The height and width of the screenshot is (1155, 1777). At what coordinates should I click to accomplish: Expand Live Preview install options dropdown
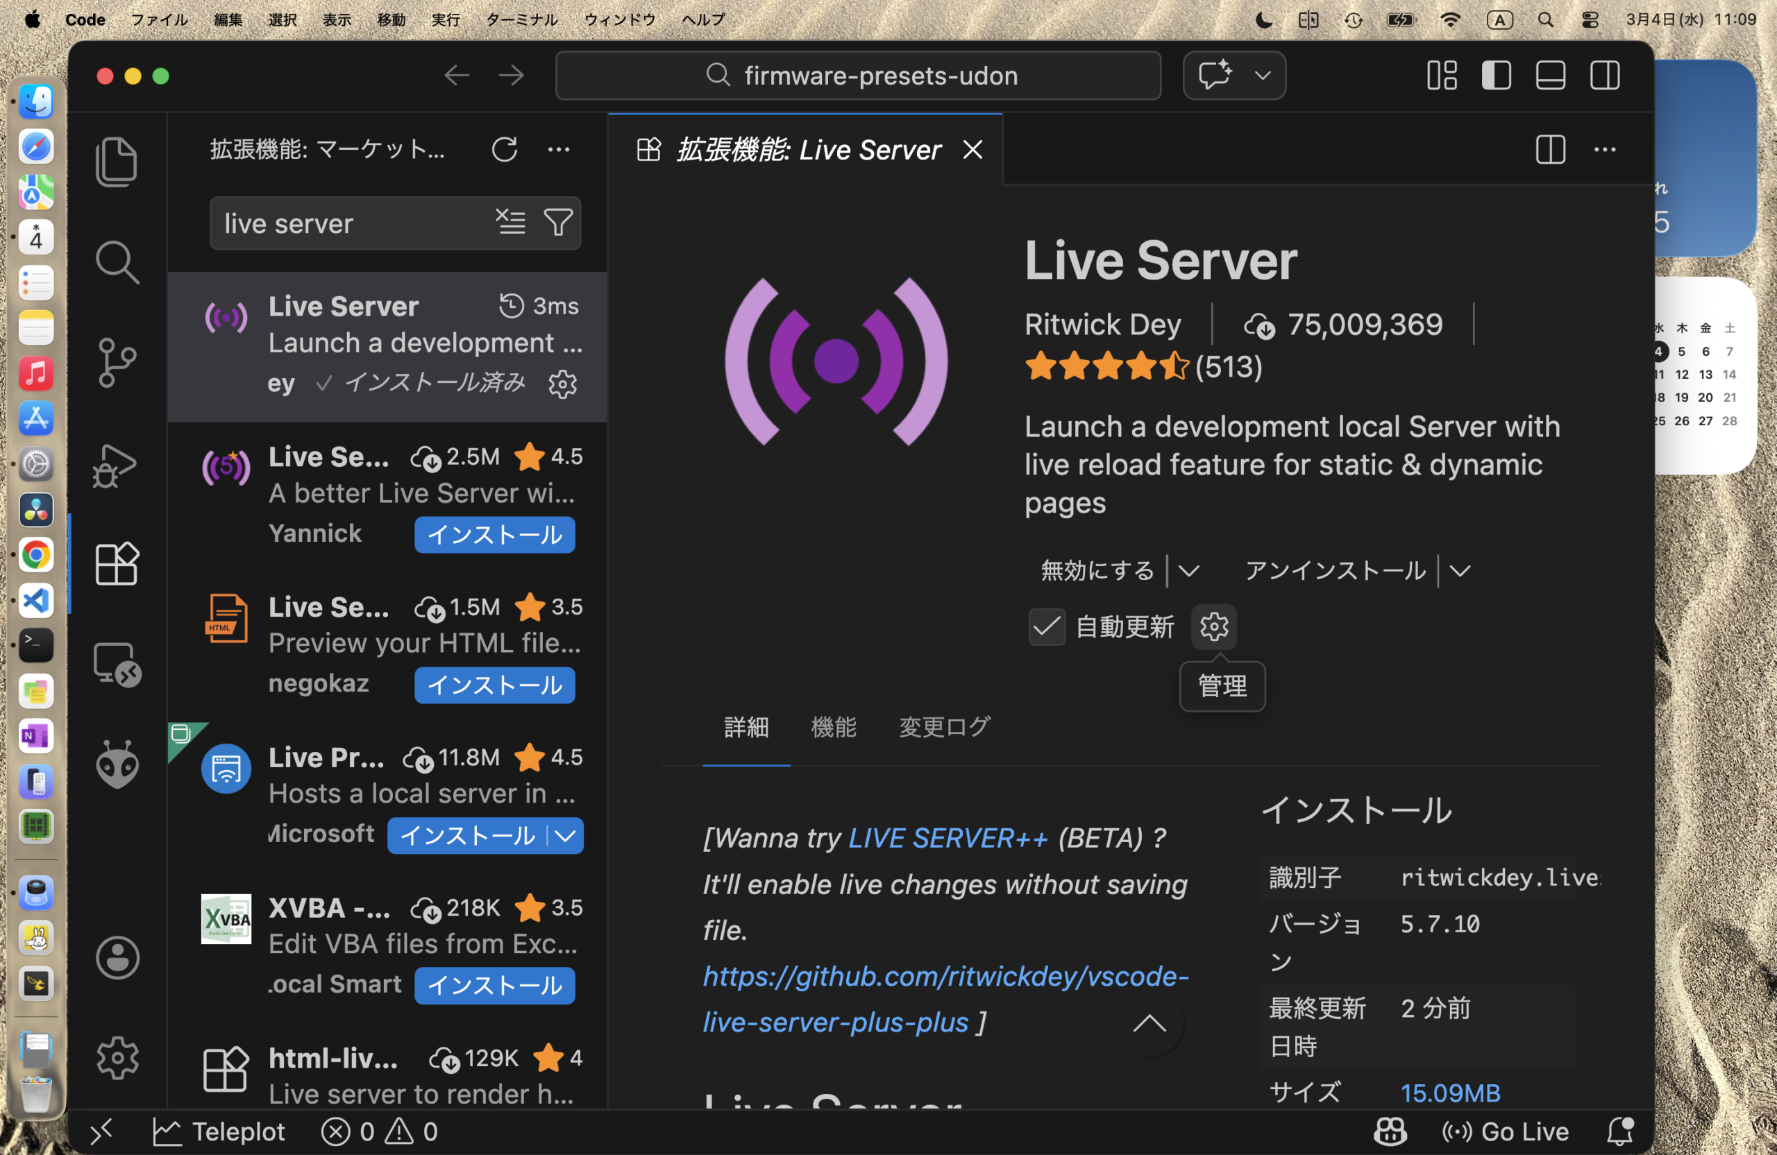click(x=565, y=835)
